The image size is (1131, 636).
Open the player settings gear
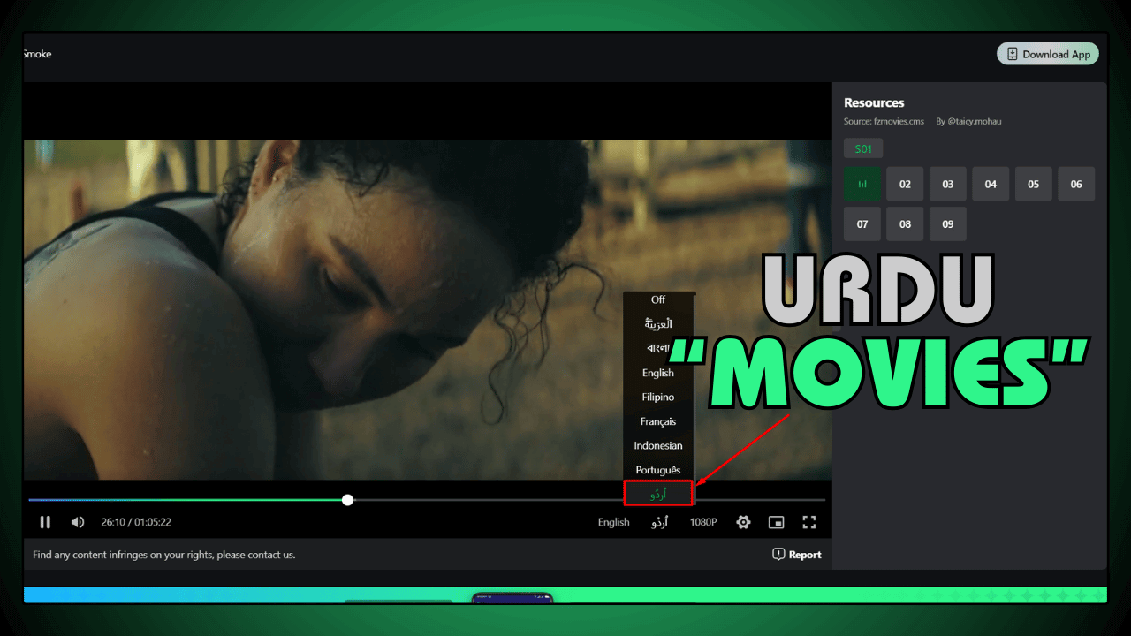(x=743, y=522)
